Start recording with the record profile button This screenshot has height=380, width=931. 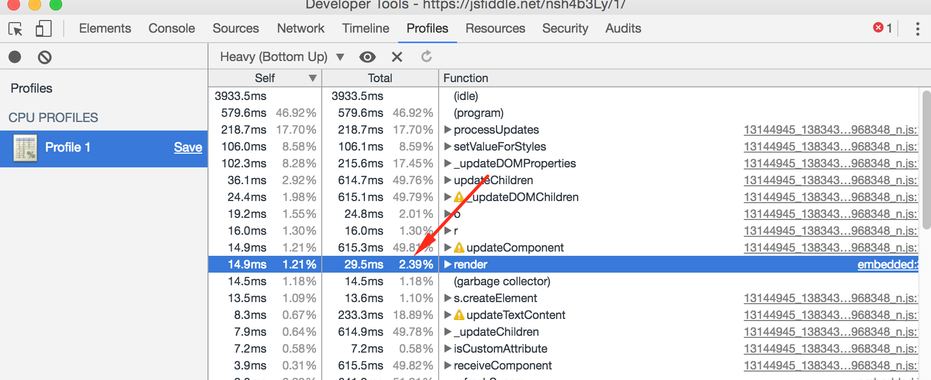click(x=14, y=56)
